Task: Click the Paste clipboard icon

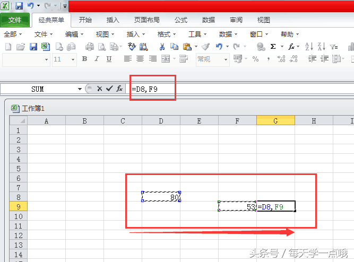Action: [x=187, y=47]
